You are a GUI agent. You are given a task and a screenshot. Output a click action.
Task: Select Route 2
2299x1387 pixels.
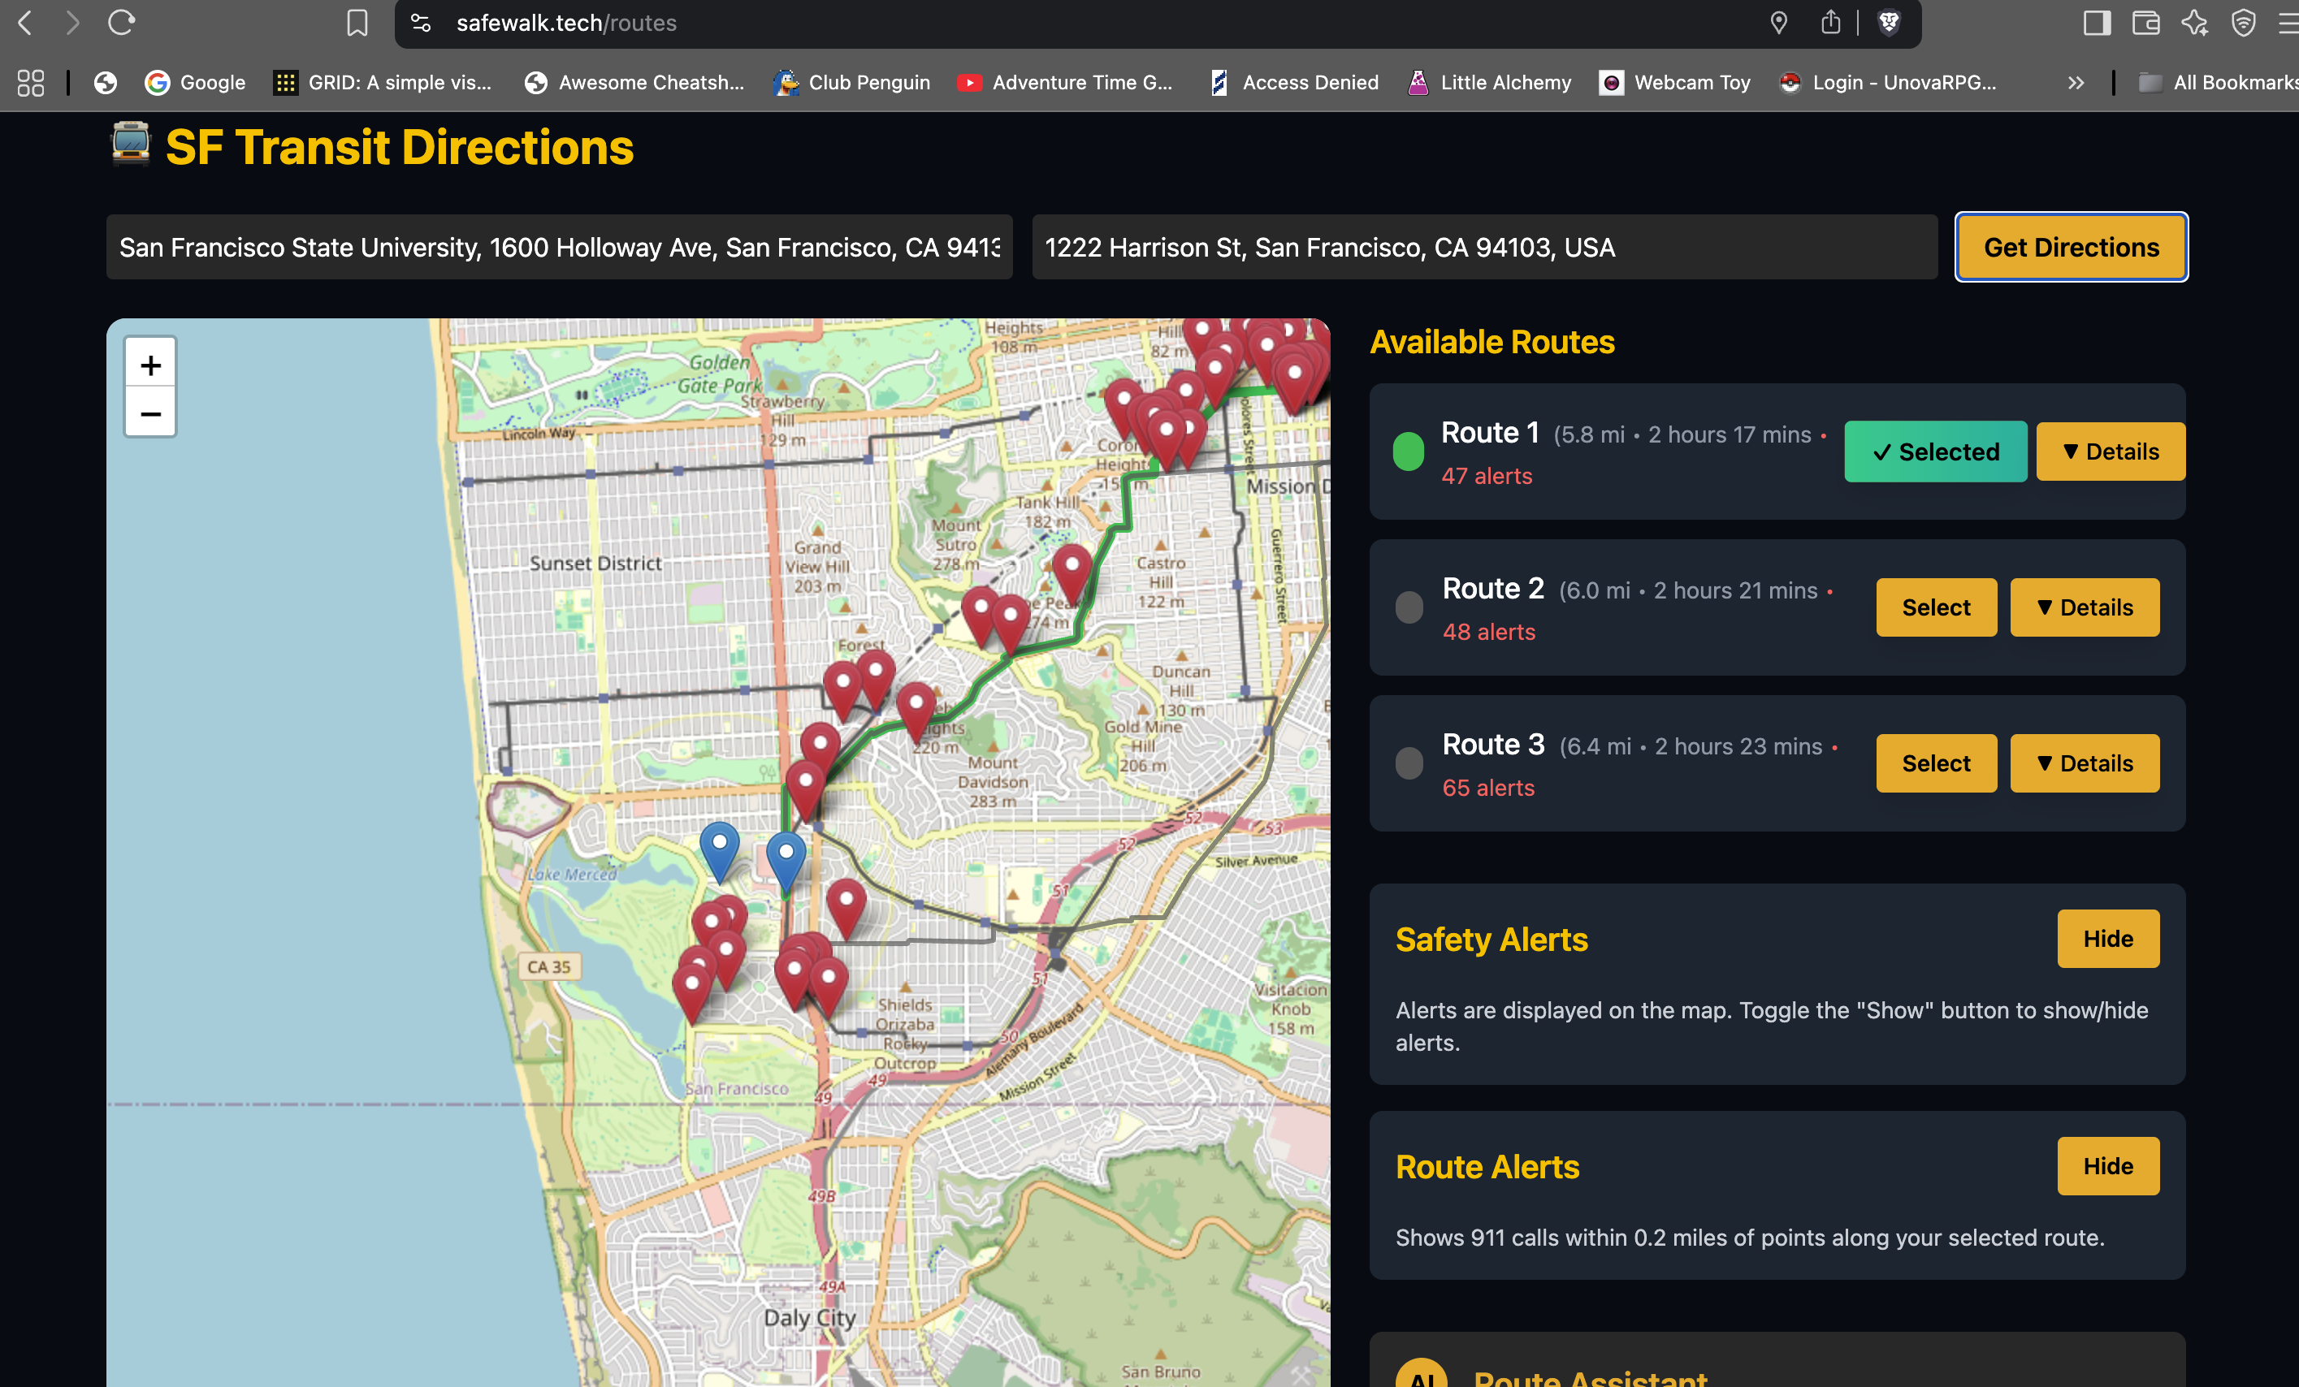tap(1935, 607)
